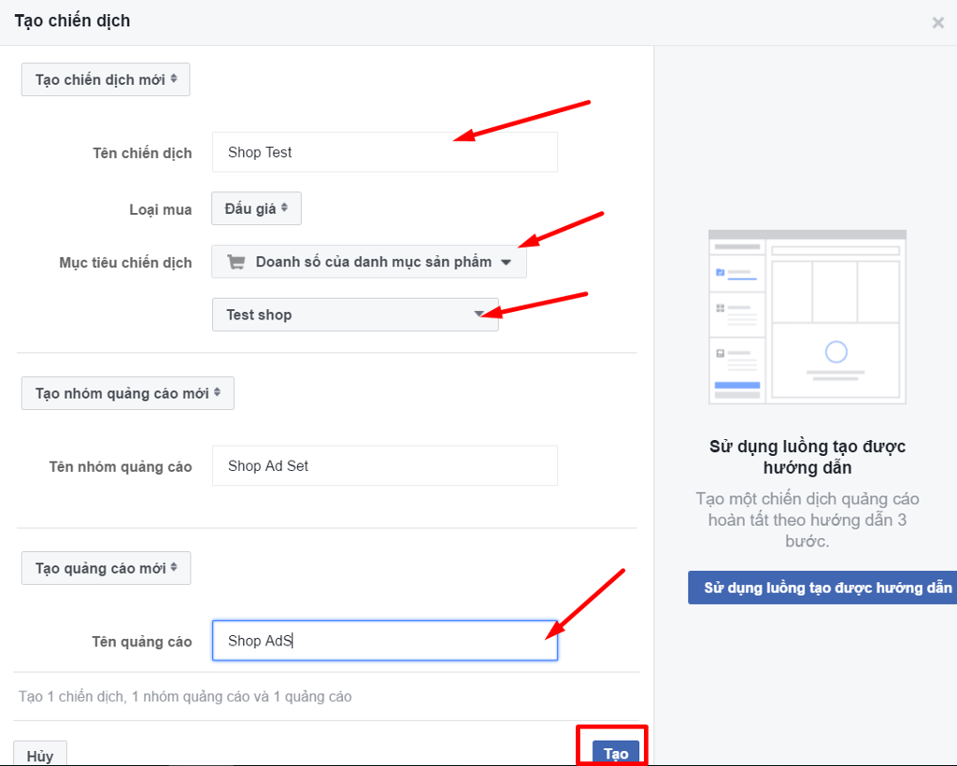Click the campaign name field containing Shop Test
Screen dimensions: 957x766
(384, 152)
